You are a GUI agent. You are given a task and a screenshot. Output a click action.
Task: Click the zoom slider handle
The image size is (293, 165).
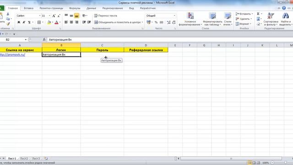coord(286,163)
